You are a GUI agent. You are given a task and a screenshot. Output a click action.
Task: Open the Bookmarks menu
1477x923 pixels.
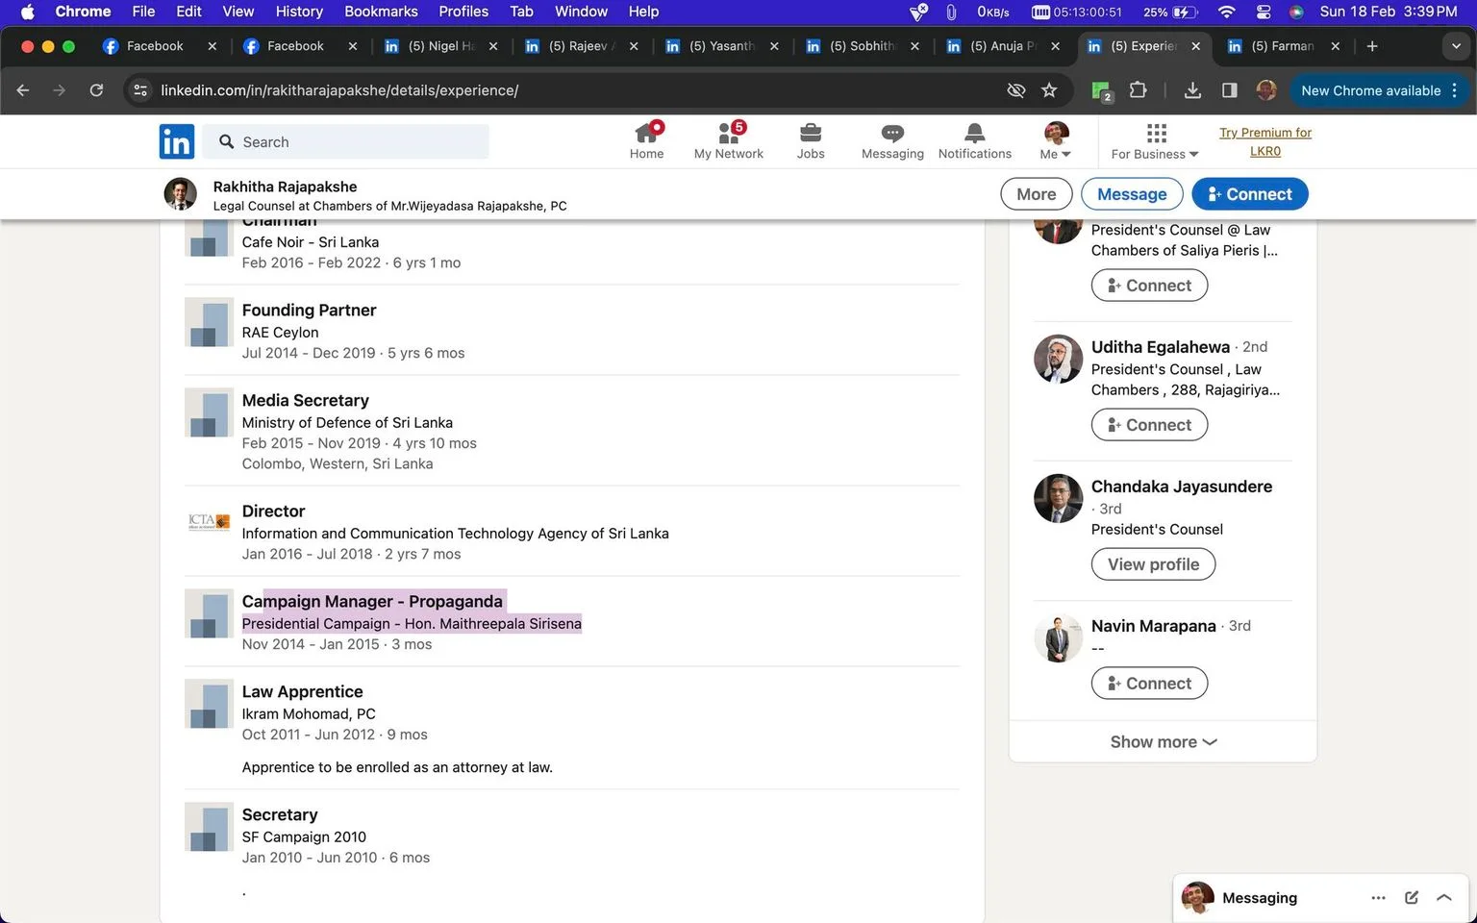[381, 12]
